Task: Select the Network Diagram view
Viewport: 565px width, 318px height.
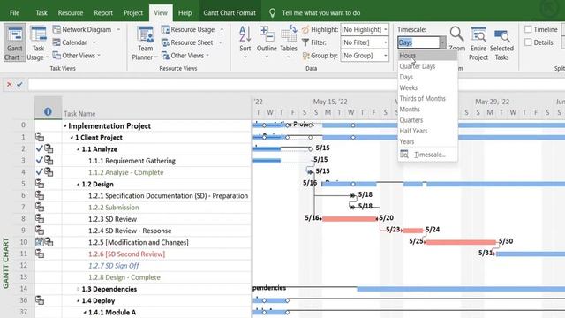Action: (x=86, y=29)
